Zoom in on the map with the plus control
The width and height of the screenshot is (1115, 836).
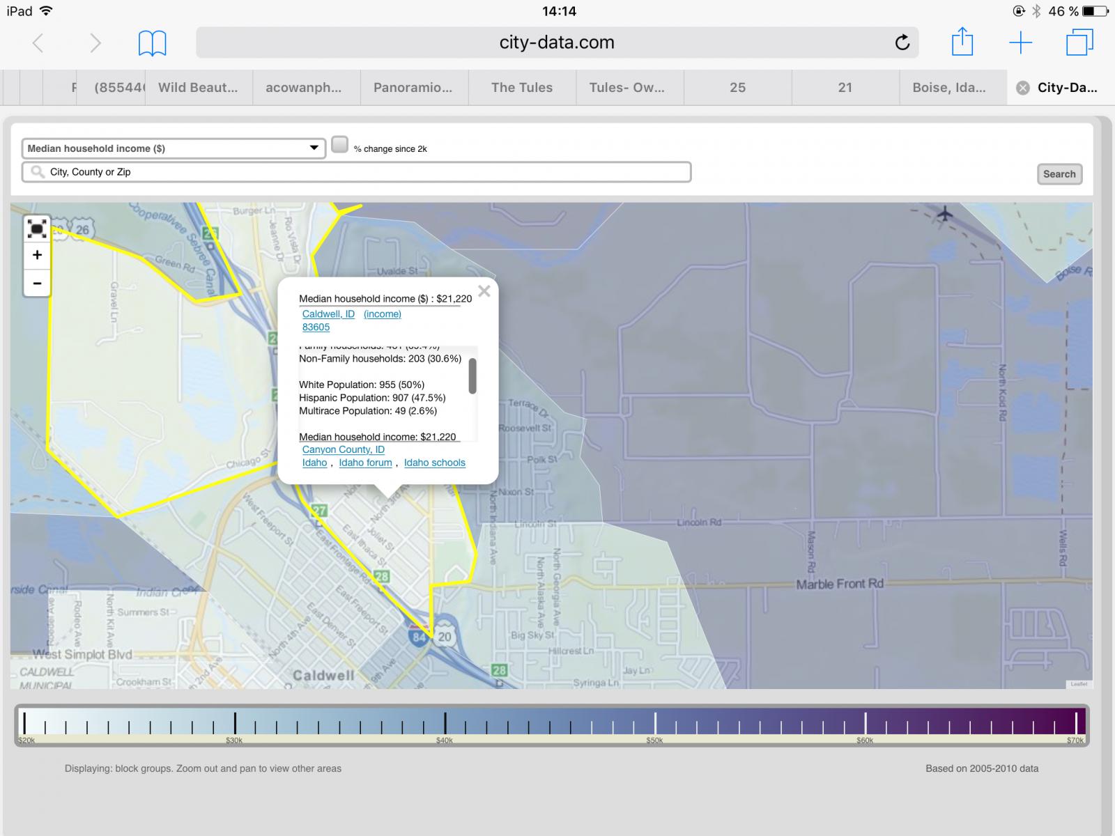pos(37,255)
